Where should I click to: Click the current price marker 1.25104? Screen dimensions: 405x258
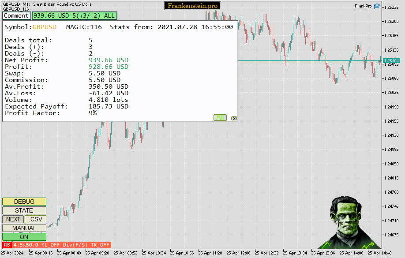click(391, 61)
